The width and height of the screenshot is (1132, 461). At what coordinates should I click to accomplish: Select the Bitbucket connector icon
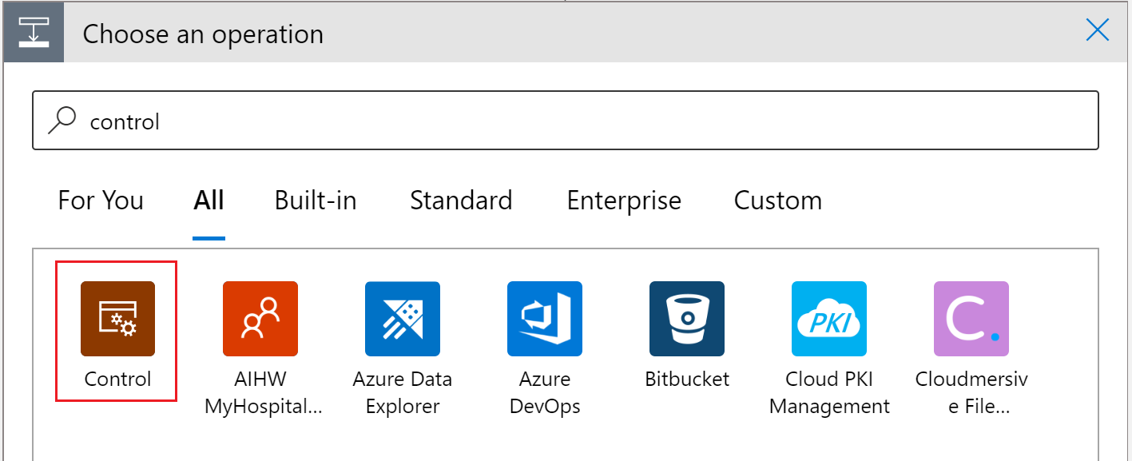tap(686, 318)
